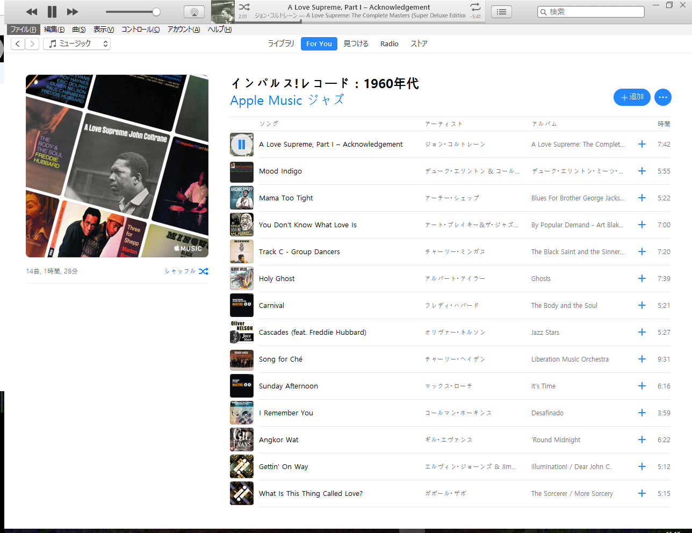Select the Angkor Wat song title
Screen dimensions: 692x533
[x=278, y=440]
